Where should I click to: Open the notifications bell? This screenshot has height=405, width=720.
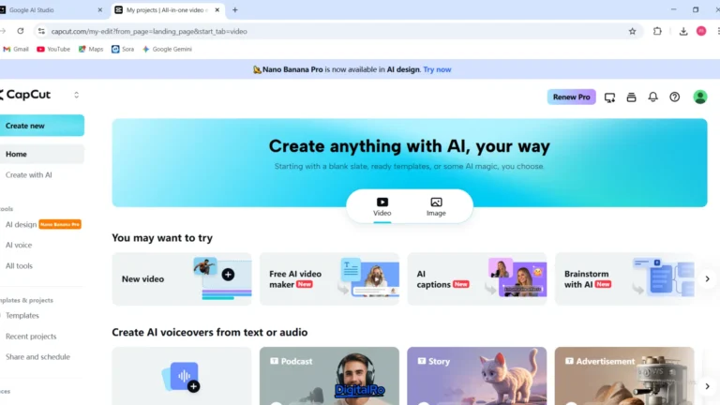click(x=652, y=97)
